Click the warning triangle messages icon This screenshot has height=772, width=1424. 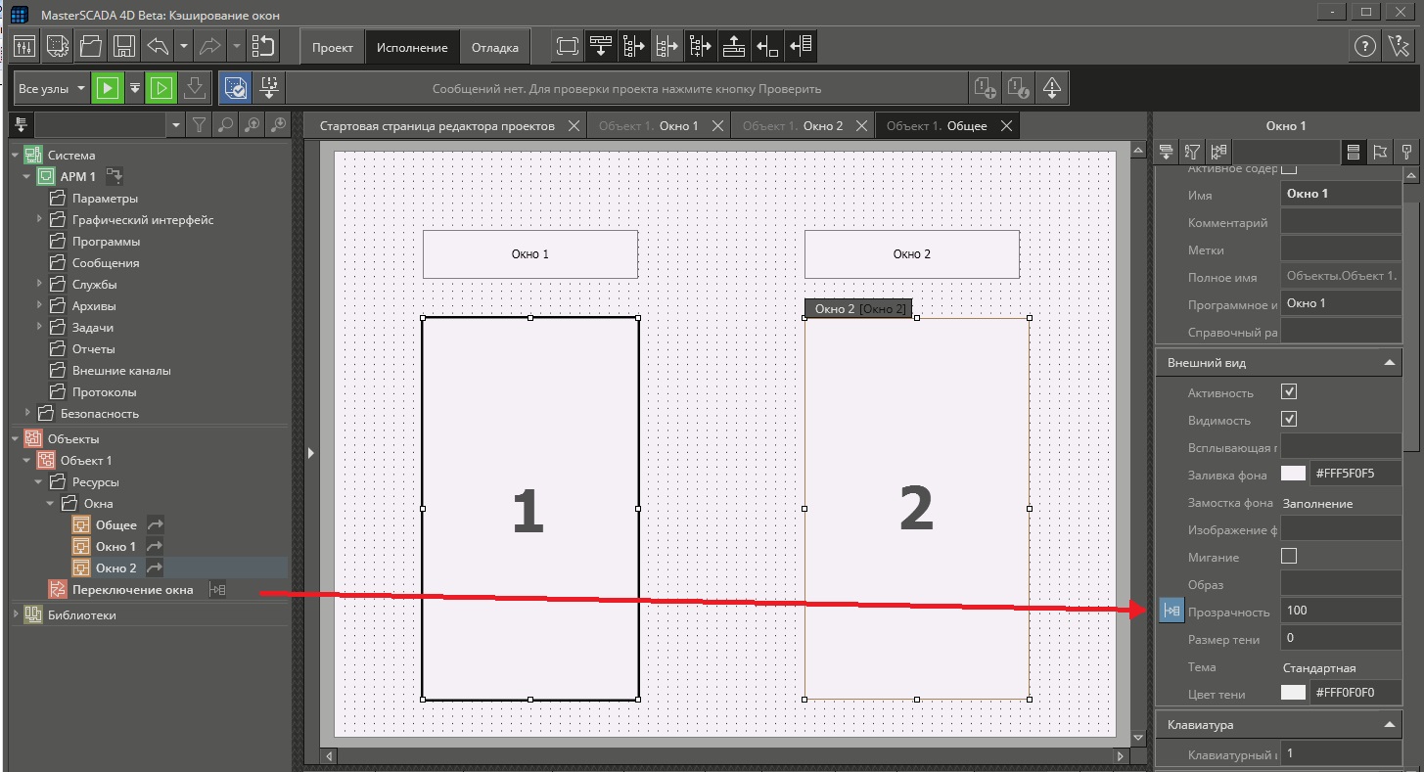1052,88
